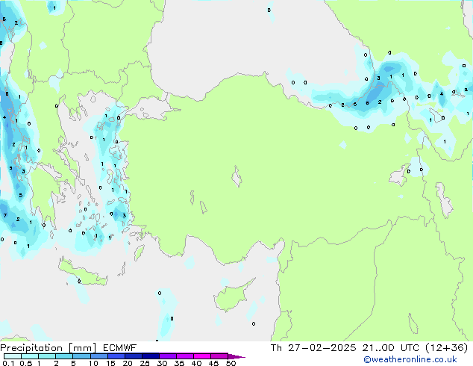Viewport: 473px width, 366px height.
Task: Select the 35–40 mm violet legend swatch
Action: click(185, 356)
